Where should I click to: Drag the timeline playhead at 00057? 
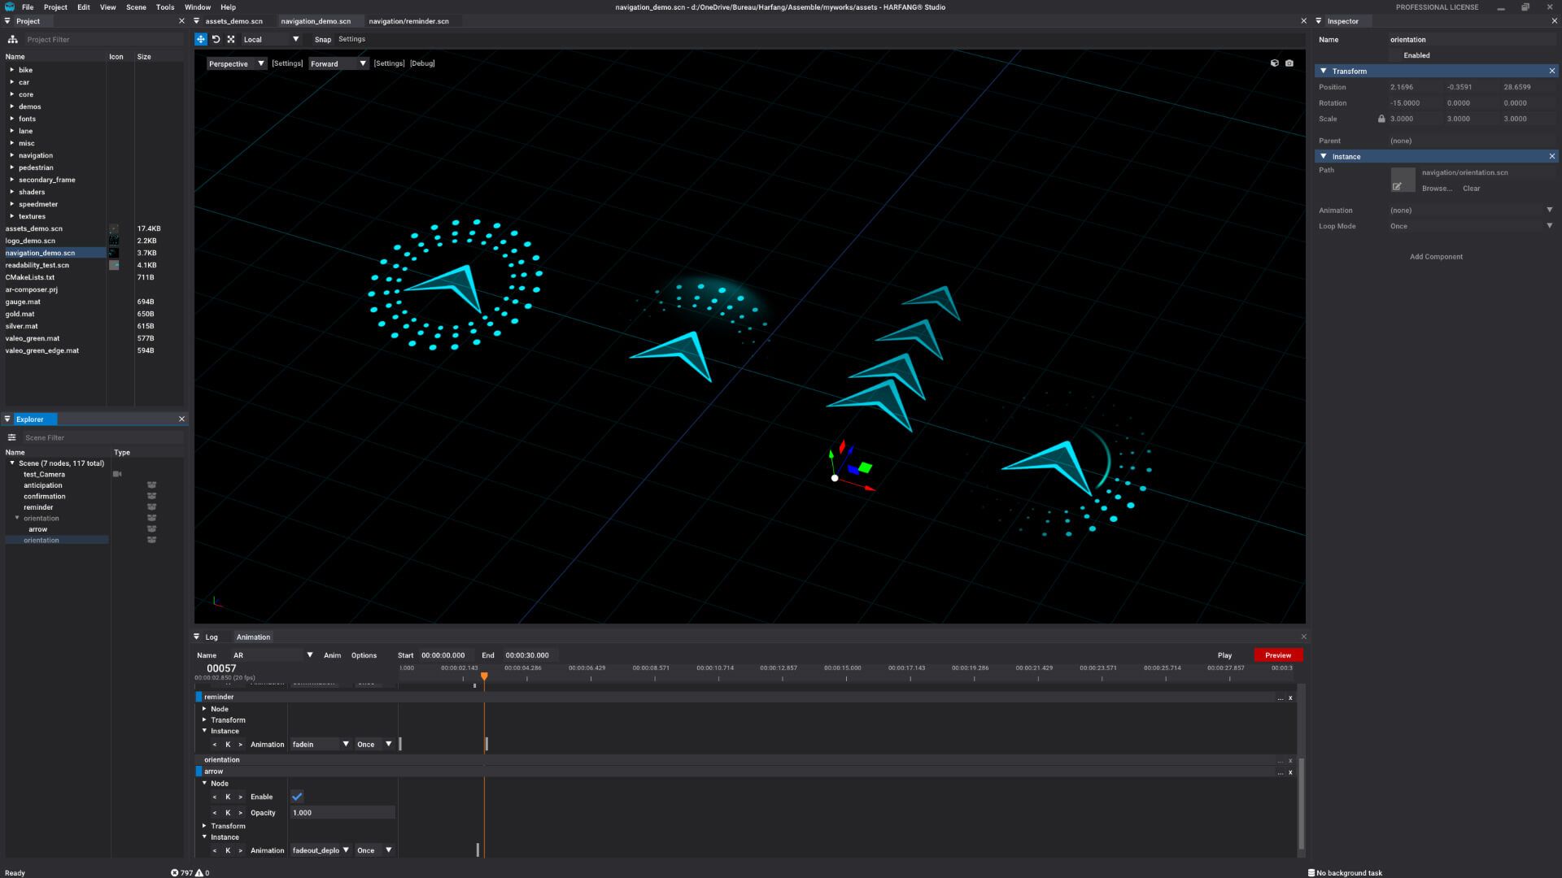[482, 676]
